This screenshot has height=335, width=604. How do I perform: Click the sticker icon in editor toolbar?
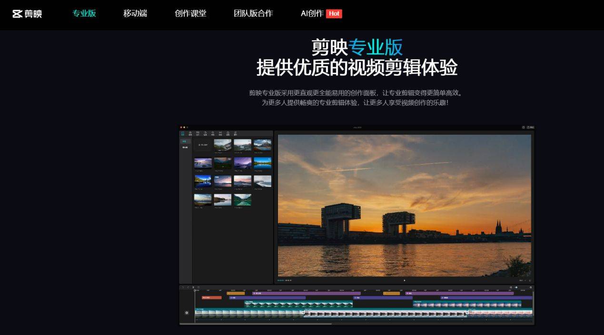(205, 134)
